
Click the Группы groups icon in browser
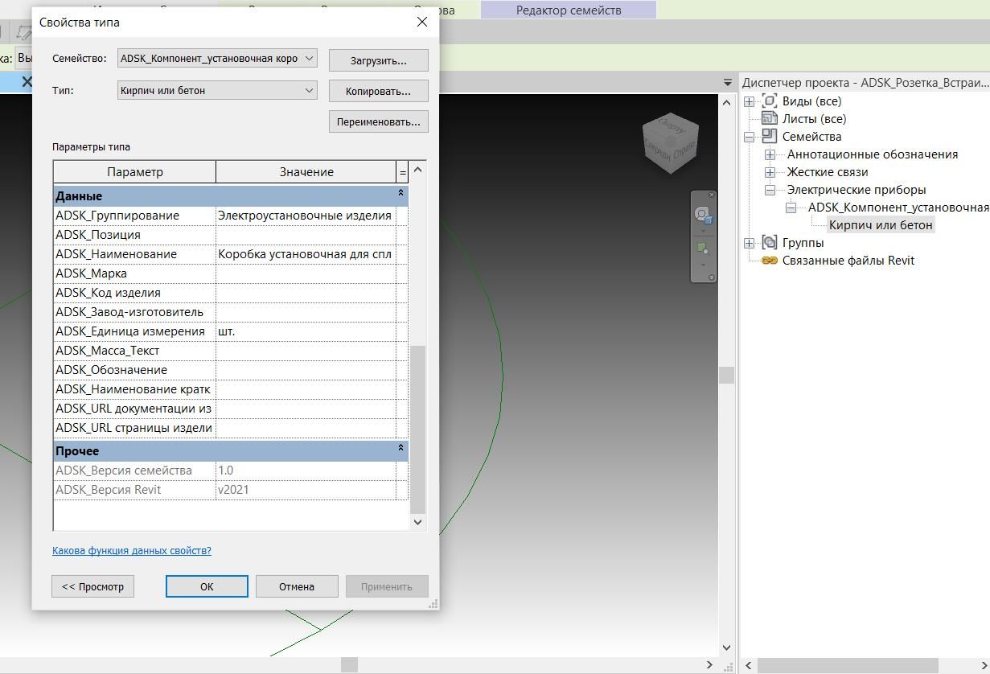pyautogui.click(x=770, y=242)
